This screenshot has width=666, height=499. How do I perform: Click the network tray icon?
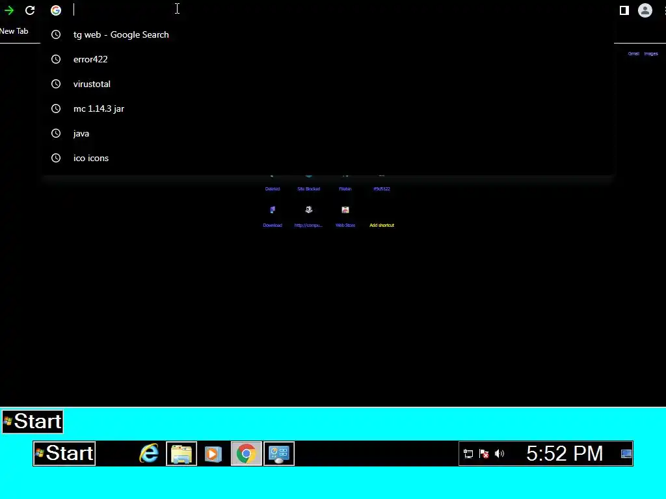tap(468, 454)
